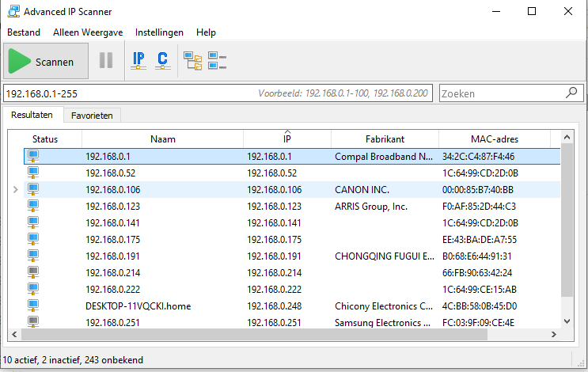Click the scrollbar down arrow
588x372 pixels.
coord(566,321)
